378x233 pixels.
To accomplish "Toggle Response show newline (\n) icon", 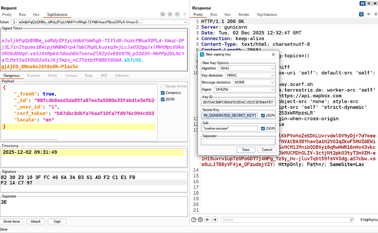I will (368, 14).
